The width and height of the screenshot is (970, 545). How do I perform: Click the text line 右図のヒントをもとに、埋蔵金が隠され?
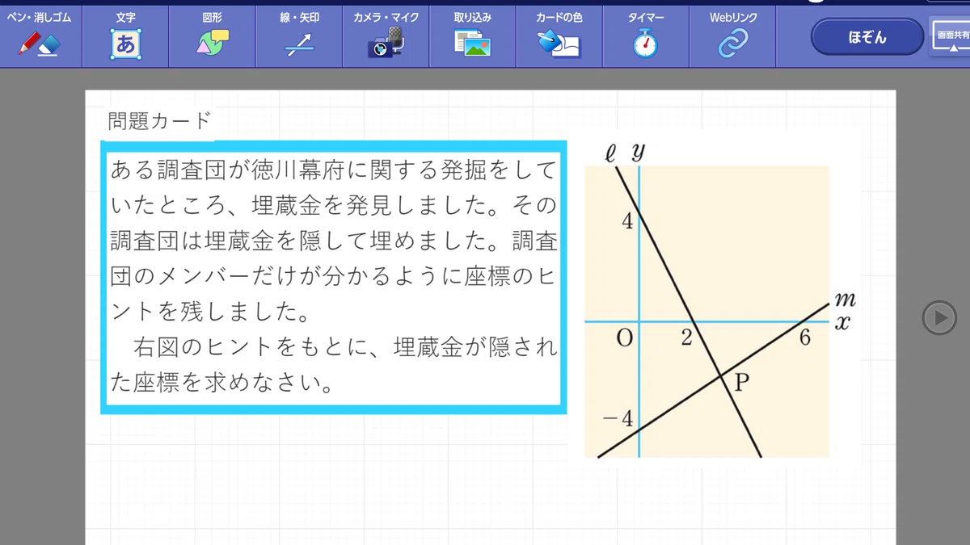tap(346, 347)
